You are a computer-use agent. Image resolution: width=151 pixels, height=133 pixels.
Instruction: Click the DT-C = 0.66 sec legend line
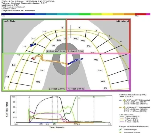(136, 109)
